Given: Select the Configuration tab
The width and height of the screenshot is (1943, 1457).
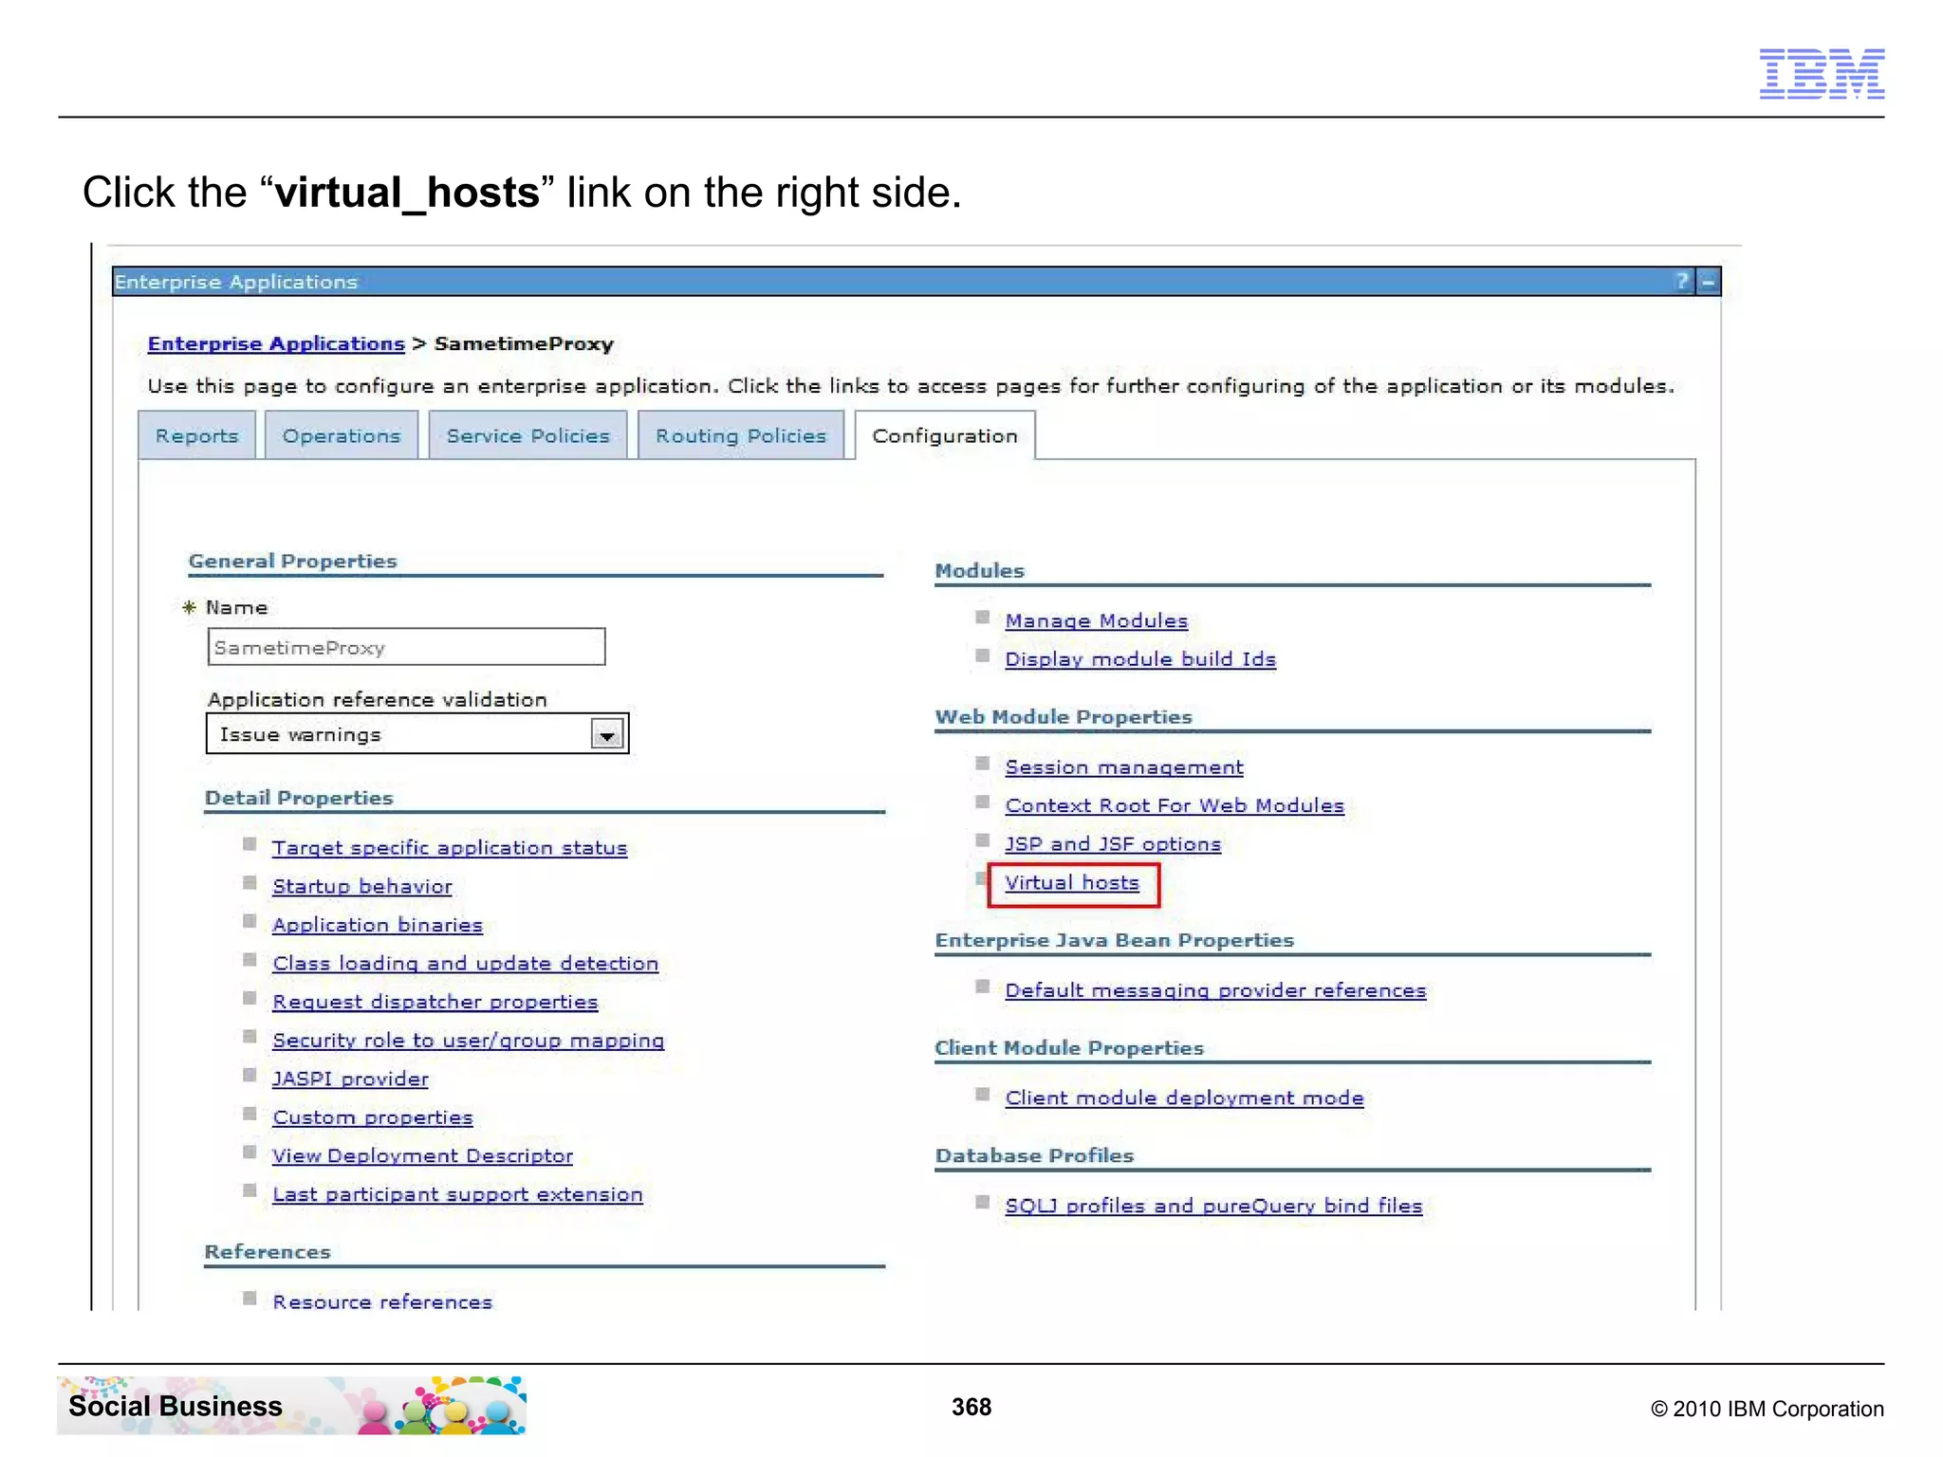Looking at the screenshot, I should [945, 435].
